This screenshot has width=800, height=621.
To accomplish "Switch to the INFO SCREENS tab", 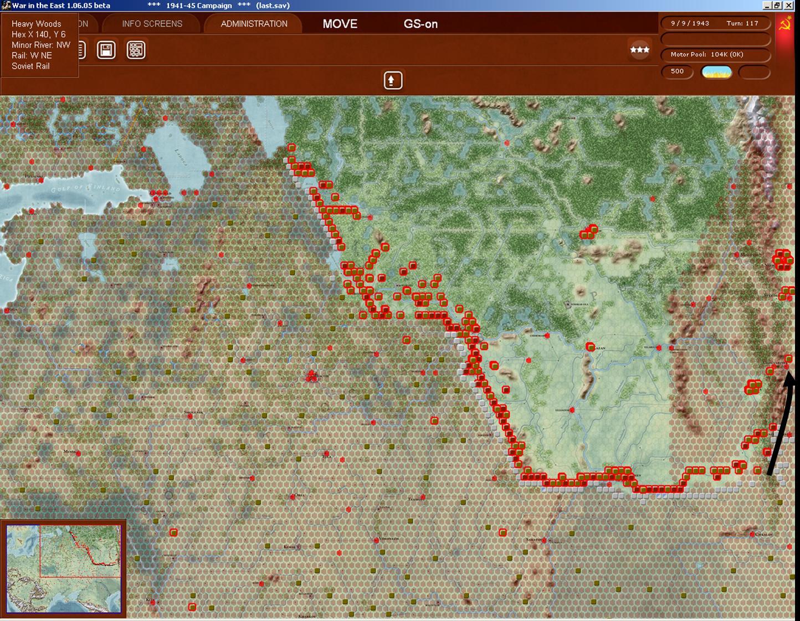I will click(152, 24).
